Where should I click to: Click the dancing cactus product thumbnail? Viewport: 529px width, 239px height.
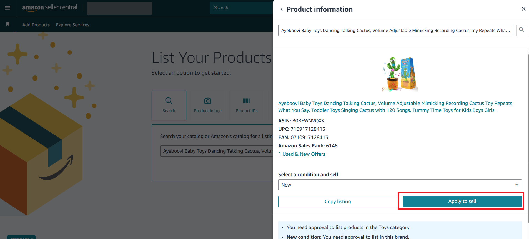pos(400,74)
